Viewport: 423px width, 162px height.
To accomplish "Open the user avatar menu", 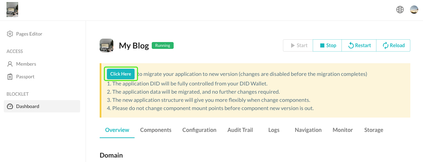I will [414, 10].
